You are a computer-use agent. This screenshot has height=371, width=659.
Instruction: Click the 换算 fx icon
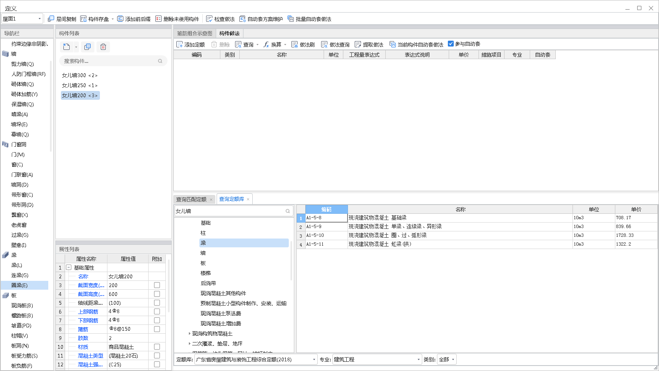tap(266, 44)
